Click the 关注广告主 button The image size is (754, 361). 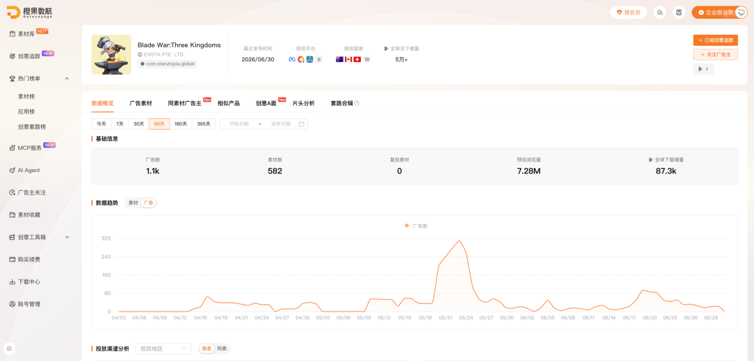pos(716,55)
